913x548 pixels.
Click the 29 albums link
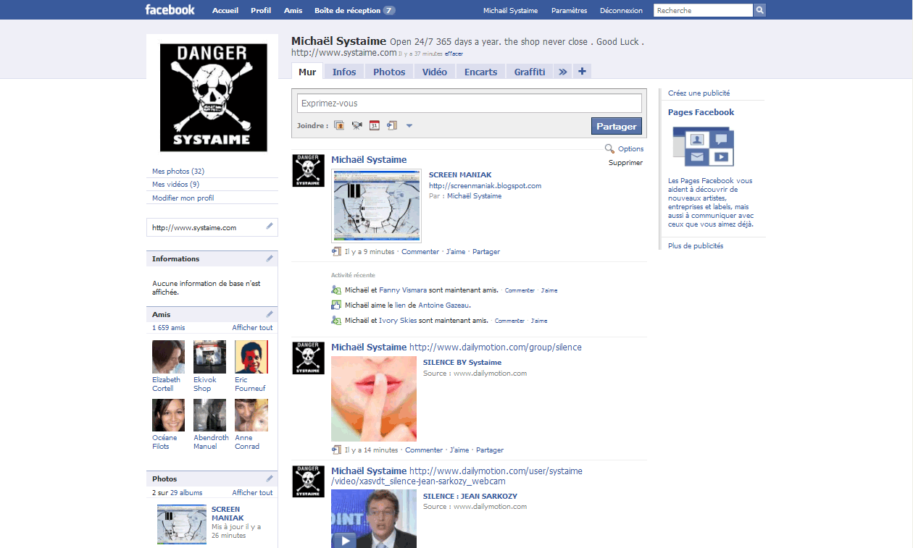186,492
